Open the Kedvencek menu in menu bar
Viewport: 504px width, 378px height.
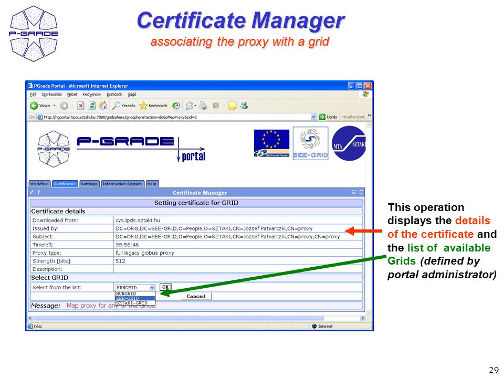[x=92, y=94]
